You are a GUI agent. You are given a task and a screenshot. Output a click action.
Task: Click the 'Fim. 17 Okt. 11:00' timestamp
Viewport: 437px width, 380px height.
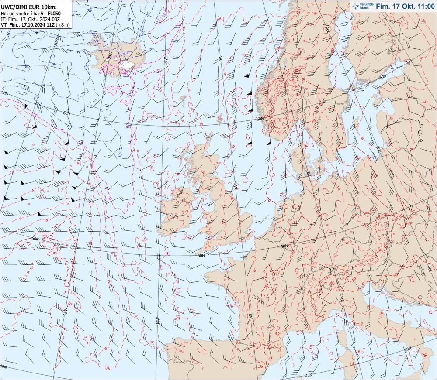point(405,6)
